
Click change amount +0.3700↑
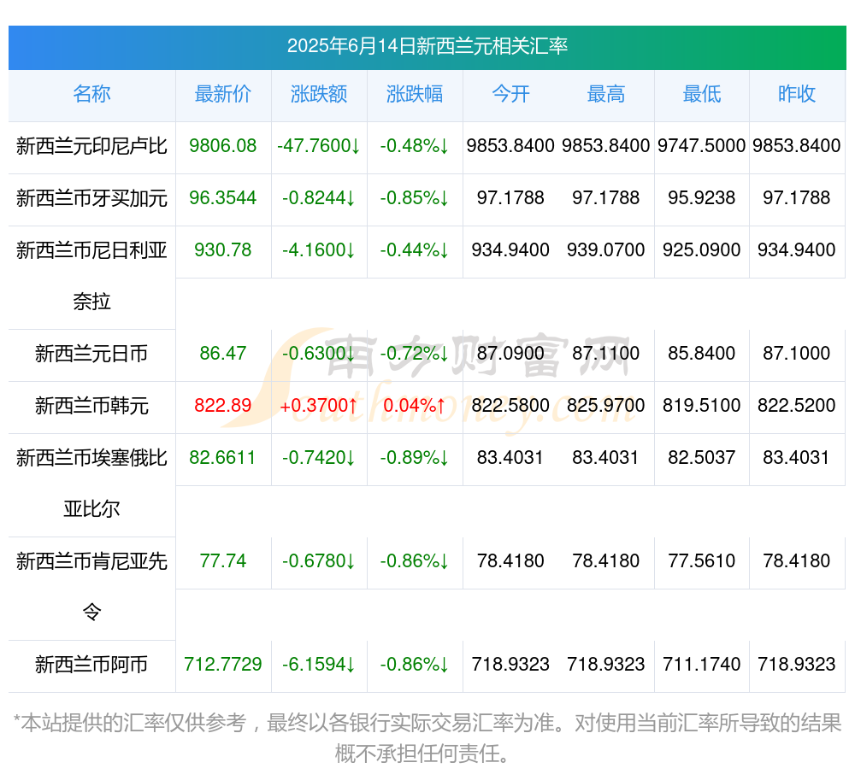point(319,405)
